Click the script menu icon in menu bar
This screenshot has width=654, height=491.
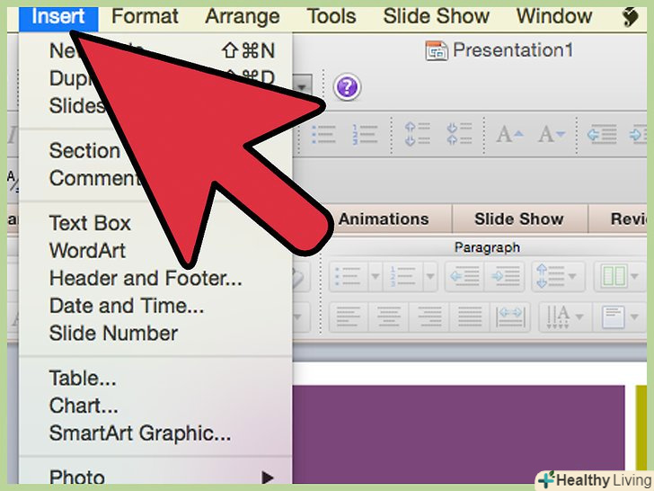click(x=631, y=18)
